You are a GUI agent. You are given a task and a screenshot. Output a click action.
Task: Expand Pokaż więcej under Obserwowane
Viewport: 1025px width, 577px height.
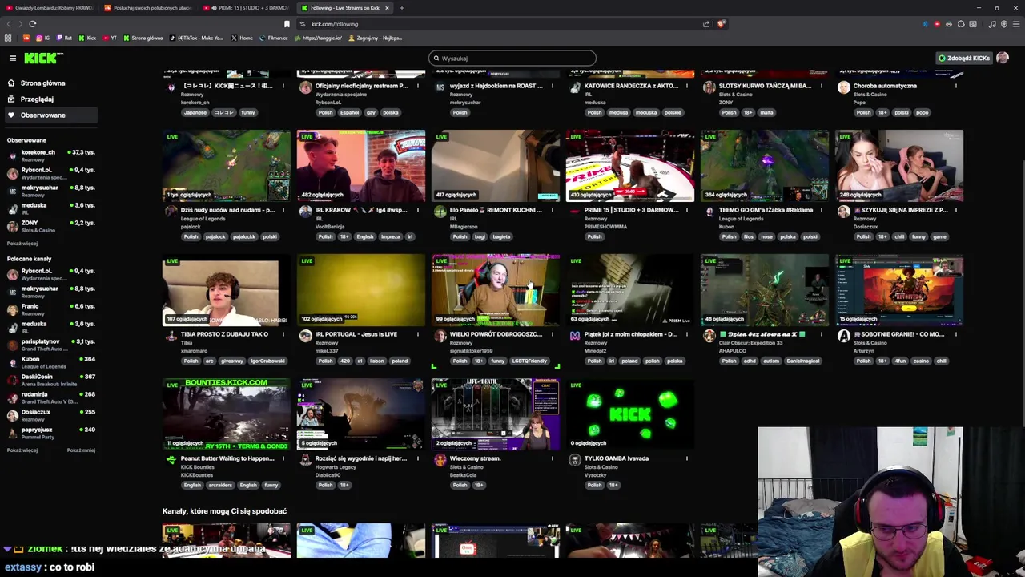point(22,244)
